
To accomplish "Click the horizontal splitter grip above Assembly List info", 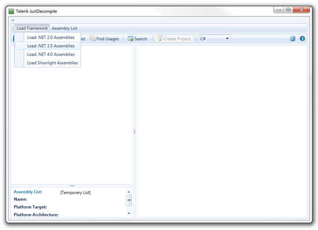I will pyautogui.click(x=72, y=186).
